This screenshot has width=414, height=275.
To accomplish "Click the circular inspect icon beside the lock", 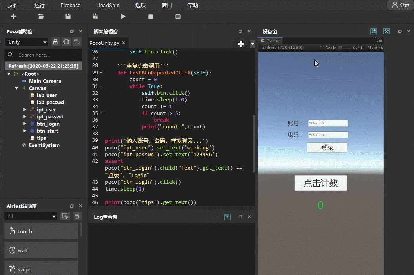I will coord(66,42).
